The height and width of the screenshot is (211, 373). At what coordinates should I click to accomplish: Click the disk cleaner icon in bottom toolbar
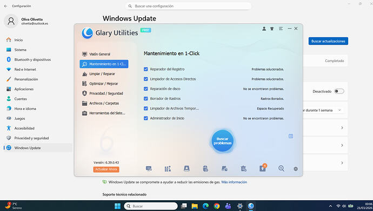[x=186, y=169]
